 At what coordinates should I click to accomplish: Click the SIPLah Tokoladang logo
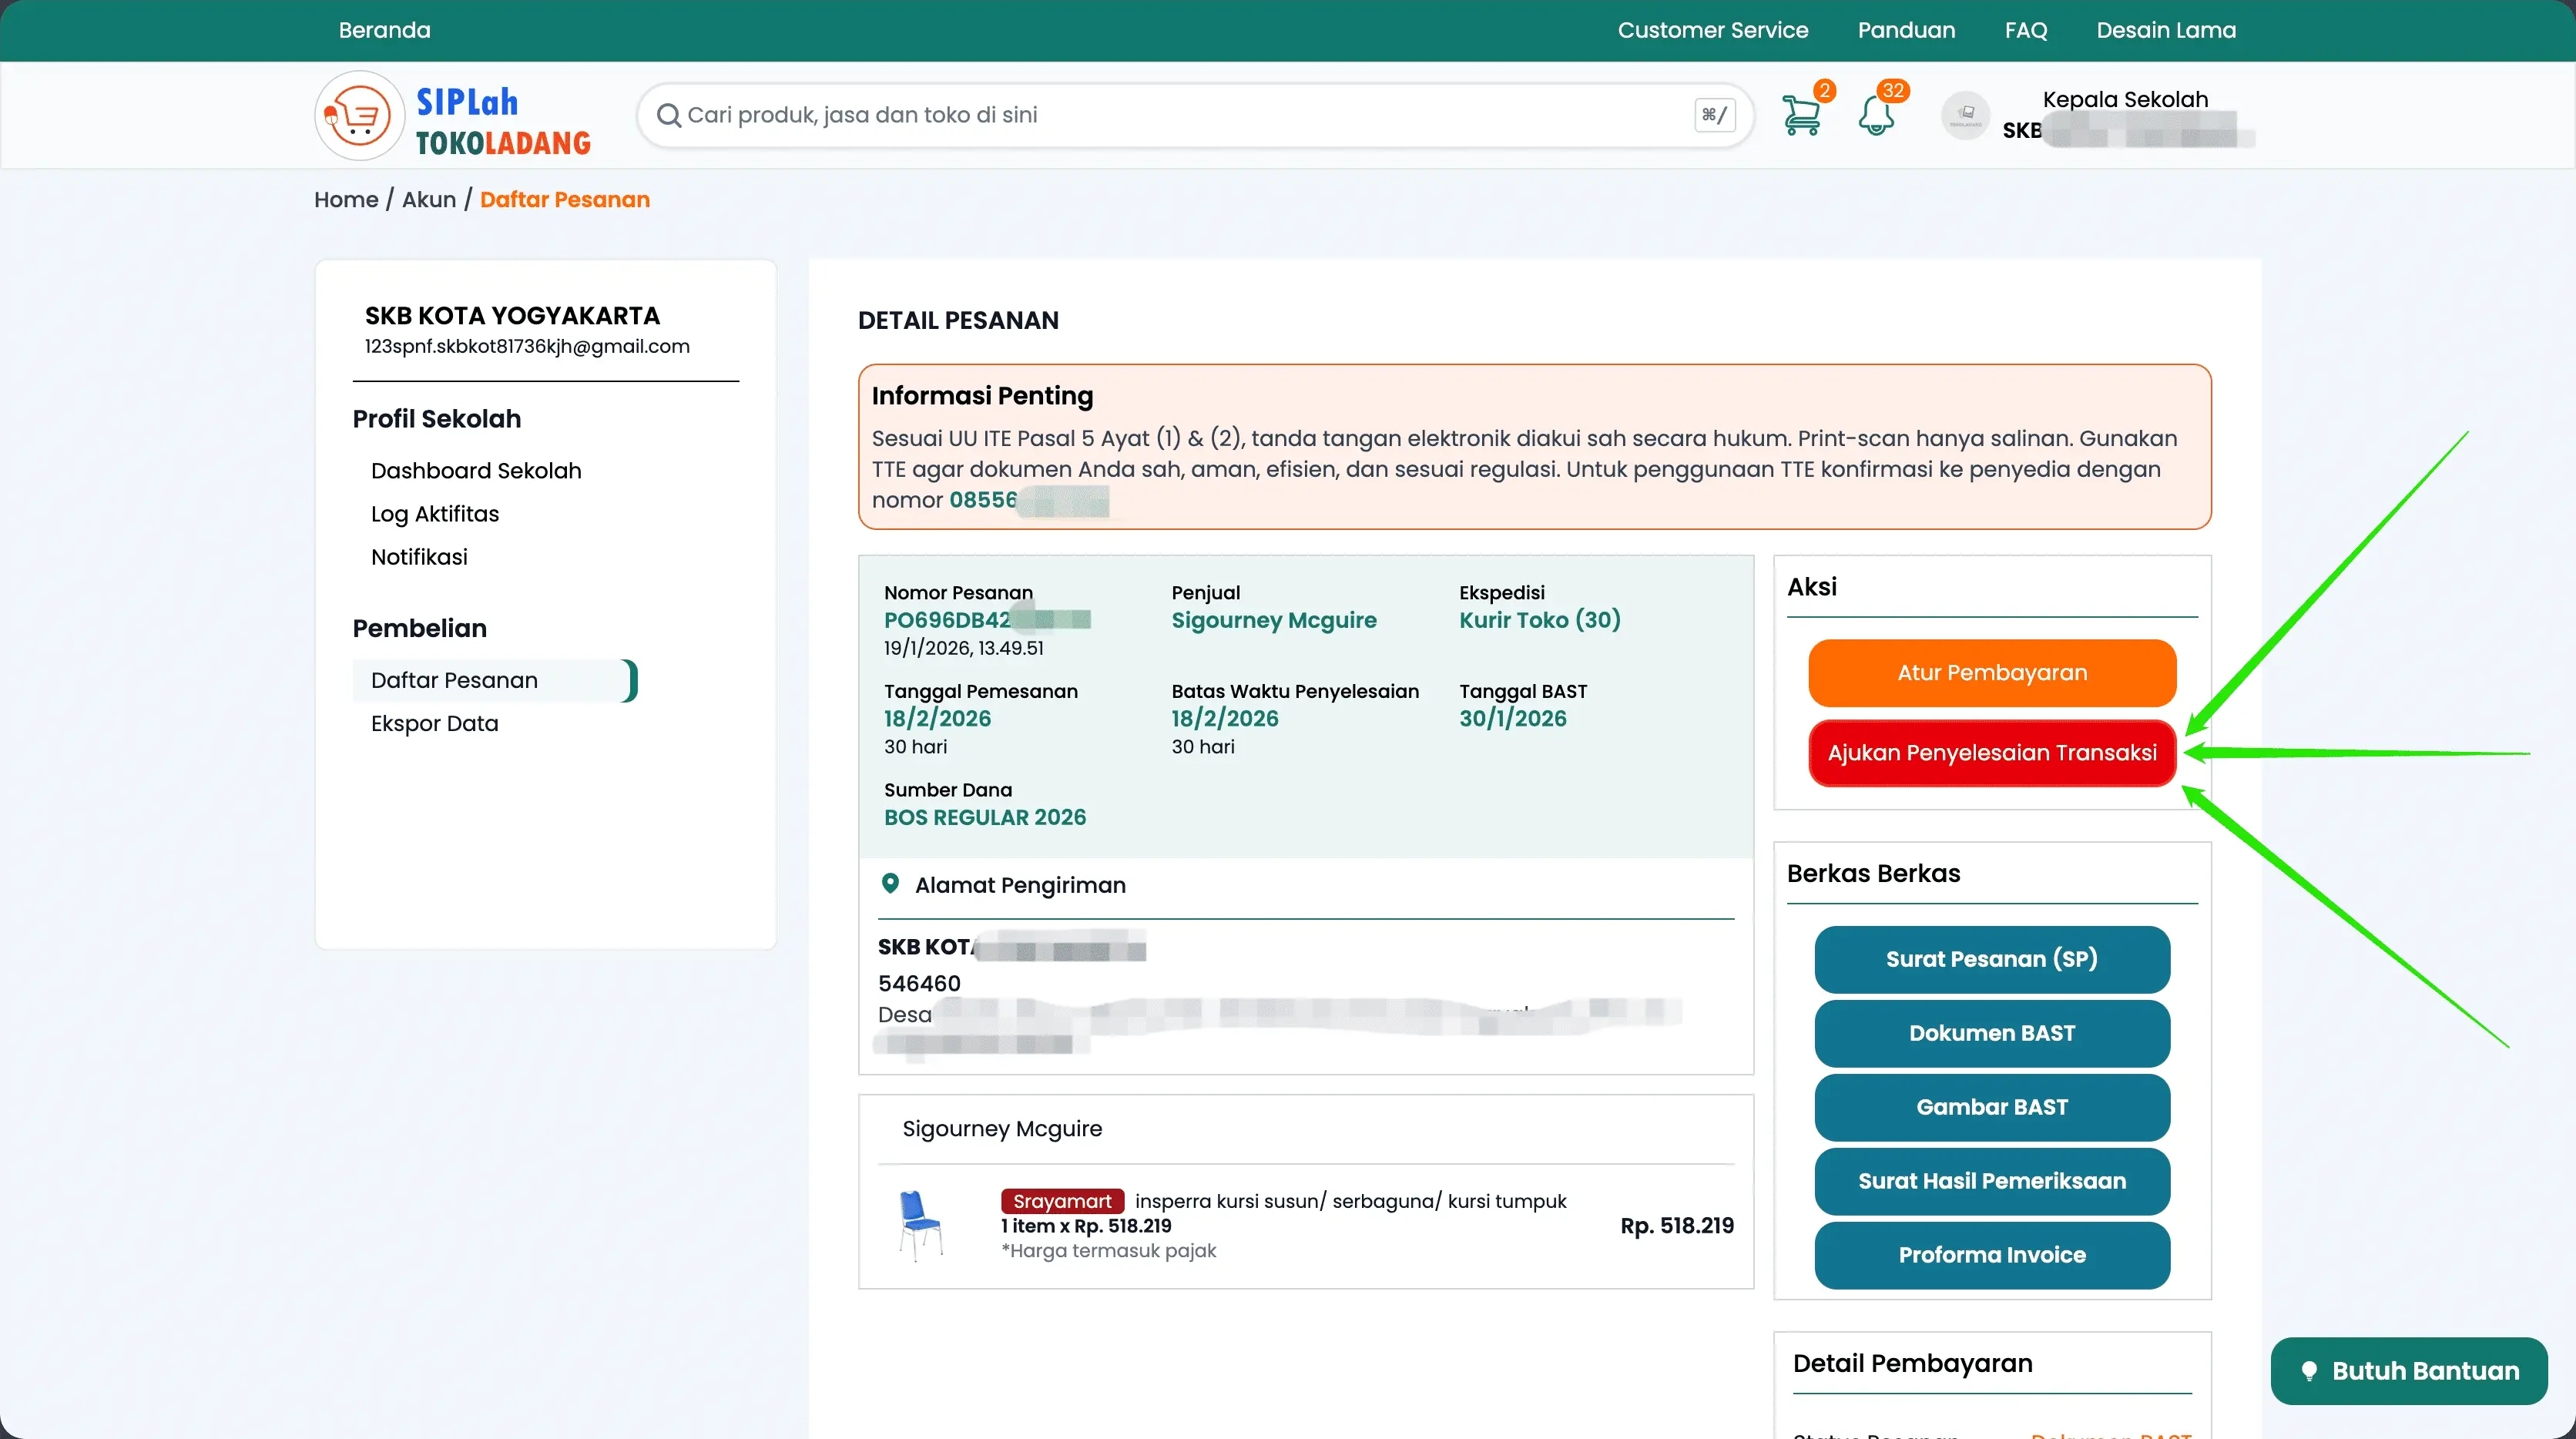(x=453, y=116)
